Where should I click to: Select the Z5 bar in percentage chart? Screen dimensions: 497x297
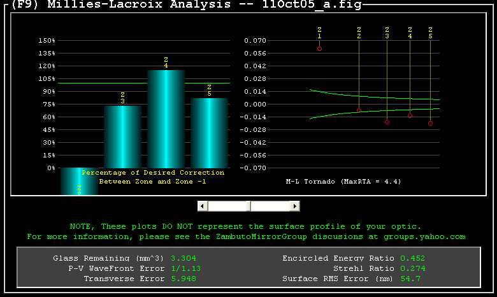(x=209, y=133)
